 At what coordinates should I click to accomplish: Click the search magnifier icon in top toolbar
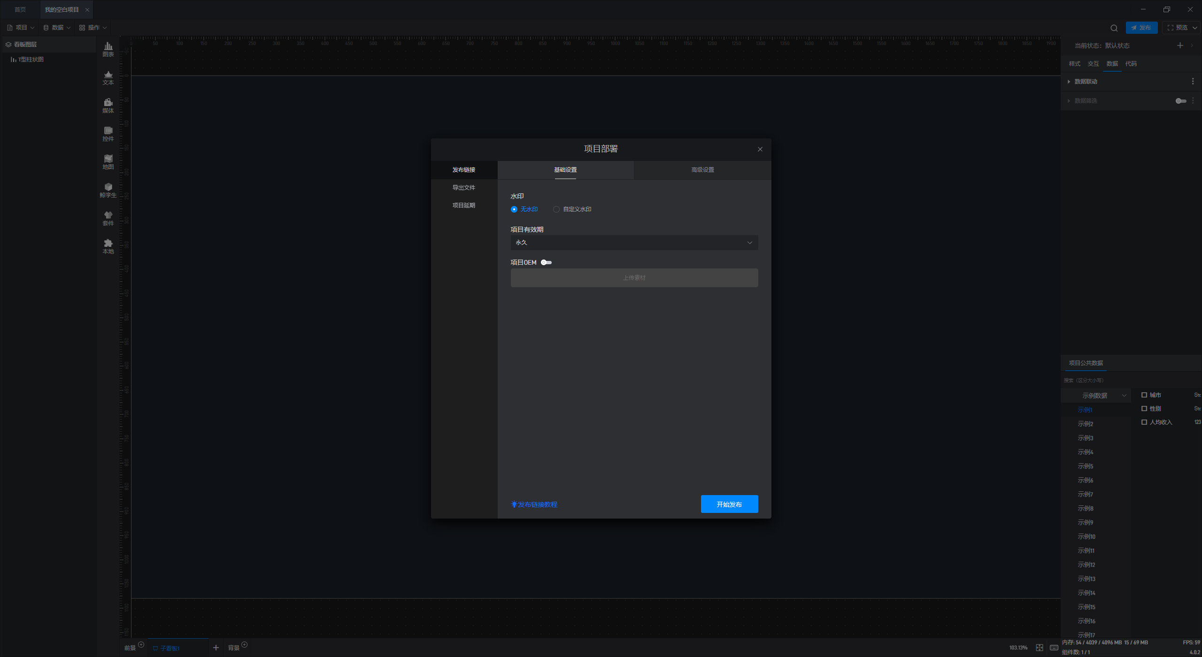pyautogui.click(x=1114, y=28)
